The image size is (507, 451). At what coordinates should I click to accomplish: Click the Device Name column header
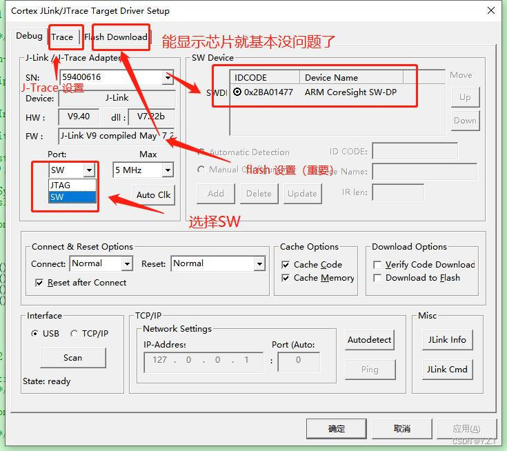tap(352, 78)
